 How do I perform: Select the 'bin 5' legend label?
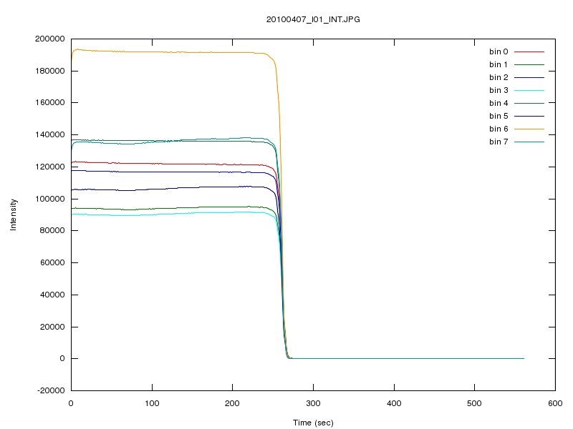499,116
